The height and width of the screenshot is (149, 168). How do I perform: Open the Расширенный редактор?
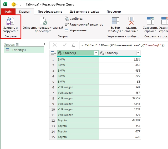(x=84, y=24)
